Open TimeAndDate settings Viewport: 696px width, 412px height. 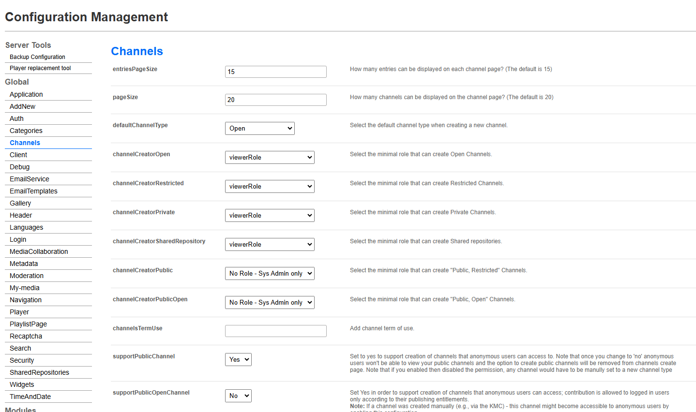(x=30, y=397)
